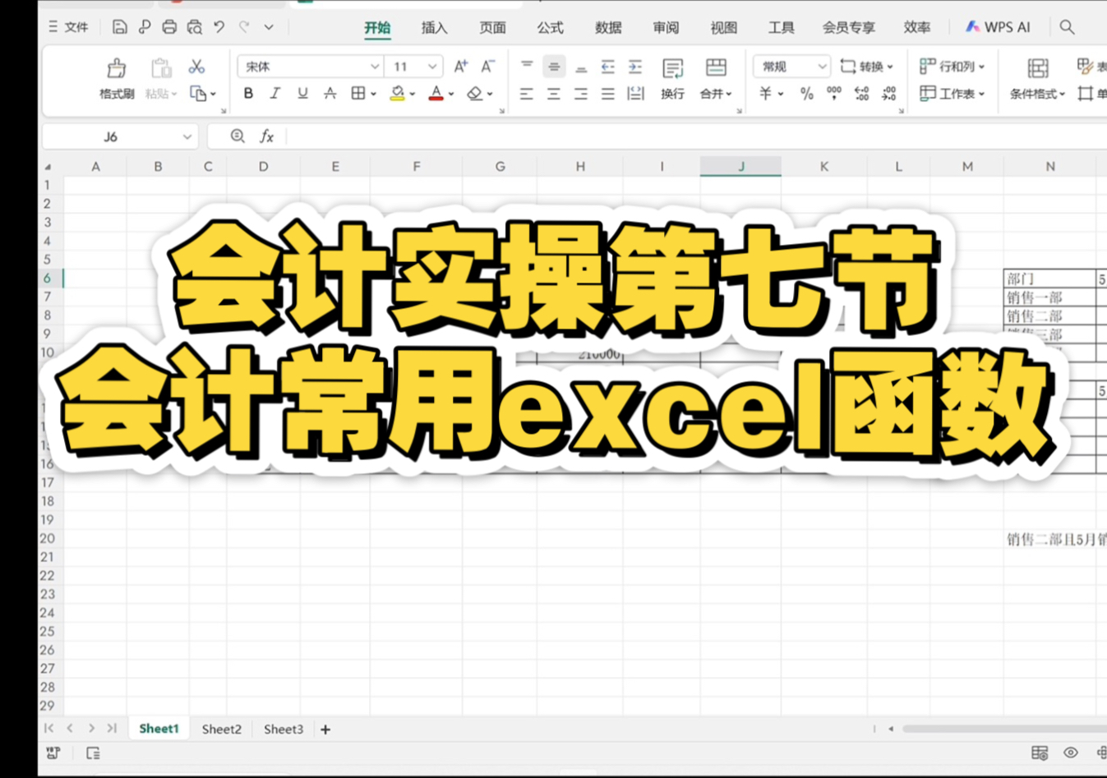Image resolution: width=1107 pixels, height=778 pixels.
Task: Select column header J
Action: point(740,166)
